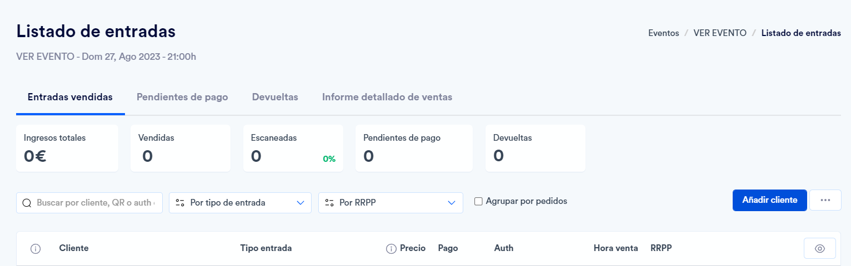The height and width of the screenshot is (266, 851).
Task: Expand the Por RRPP dropdown chevron
Action: click(452, 203)
